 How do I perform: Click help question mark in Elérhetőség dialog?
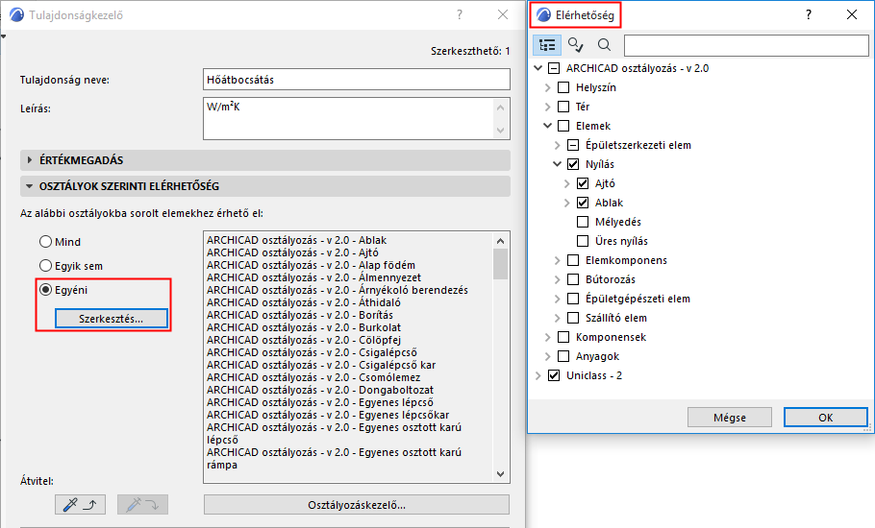pos(809,14)
